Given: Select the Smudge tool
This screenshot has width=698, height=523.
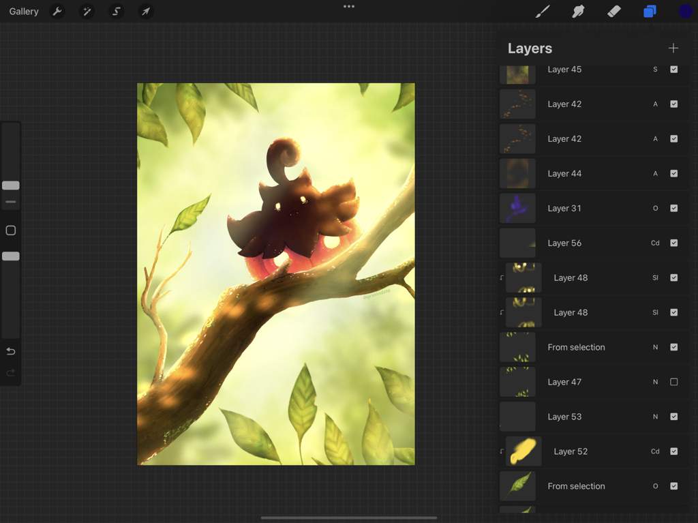Looking at the screenshot, I should tap(578, 11).
